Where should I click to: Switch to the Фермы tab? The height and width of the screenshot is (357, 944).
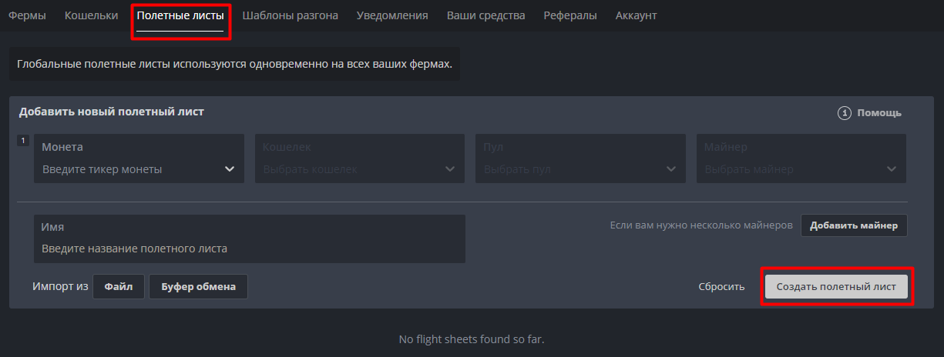(27, 15)
